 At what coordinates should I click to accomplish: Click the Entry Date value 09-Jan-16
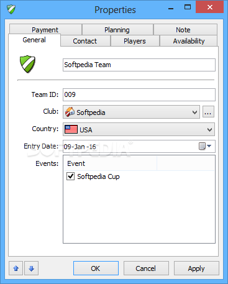tap(80, 147)
